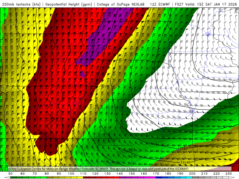The image size is (239, 179).
Task: Click the 70 knot scale label
Action: [x=35, y=174]
